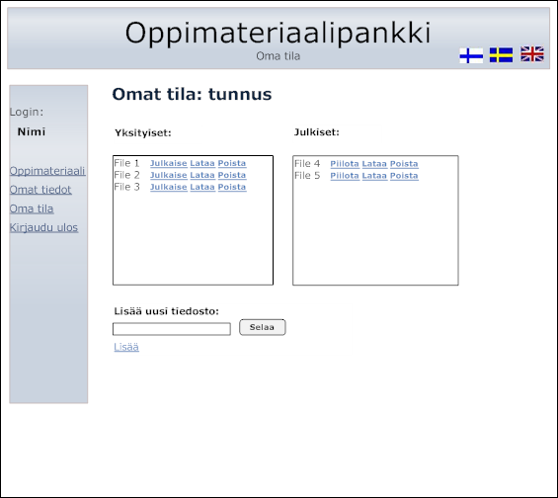The image size is (558, 498).
Task: Download File 4 via Lataa
Action: tap(374, 164)
